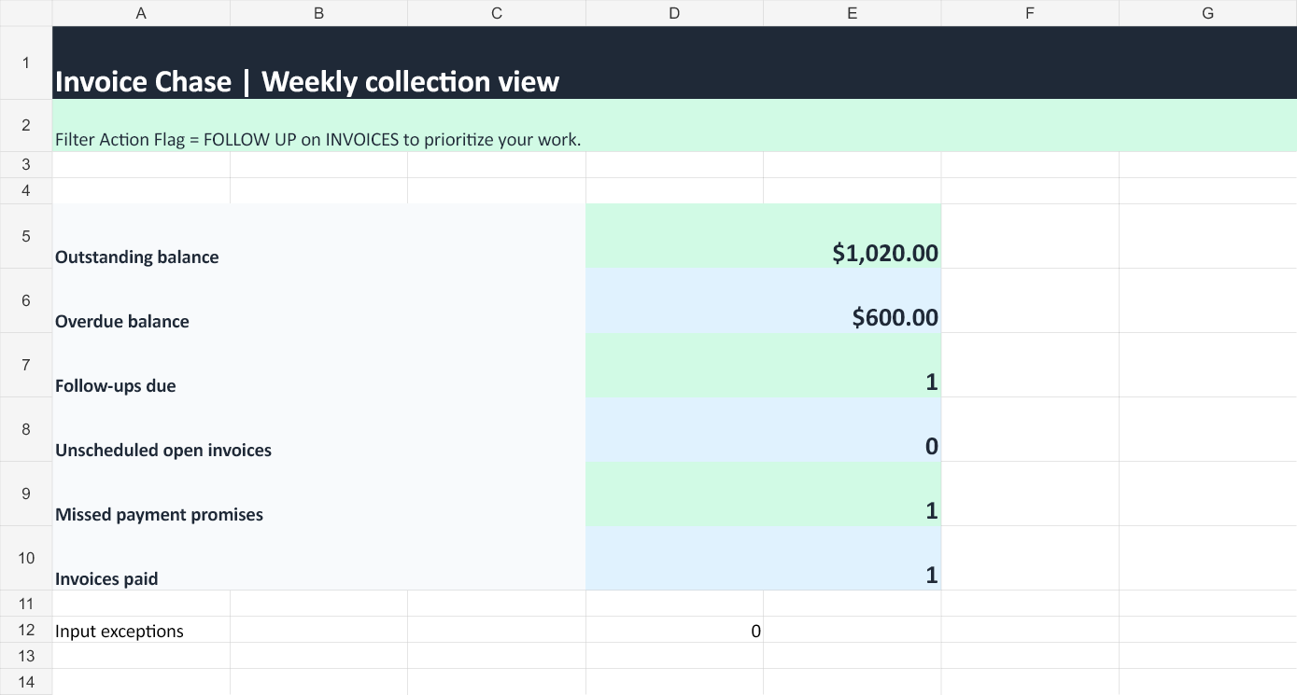This screenshot has width=1297, height=695.
Task: Select column A header
Action: (x=141, y=13)
